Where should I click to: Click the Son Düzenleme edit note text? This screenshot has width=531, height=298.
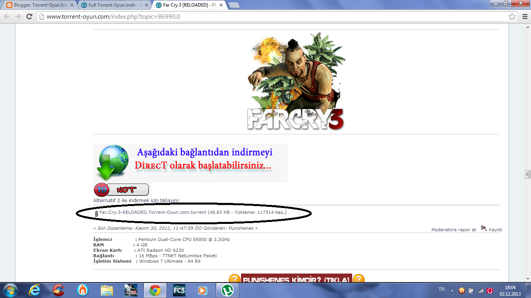[175, 228]
